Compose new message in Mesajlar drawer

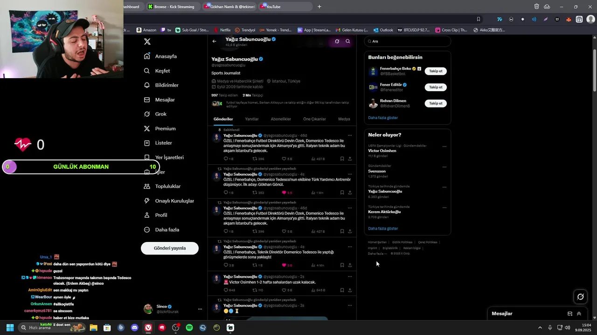[x=569, y=314]
